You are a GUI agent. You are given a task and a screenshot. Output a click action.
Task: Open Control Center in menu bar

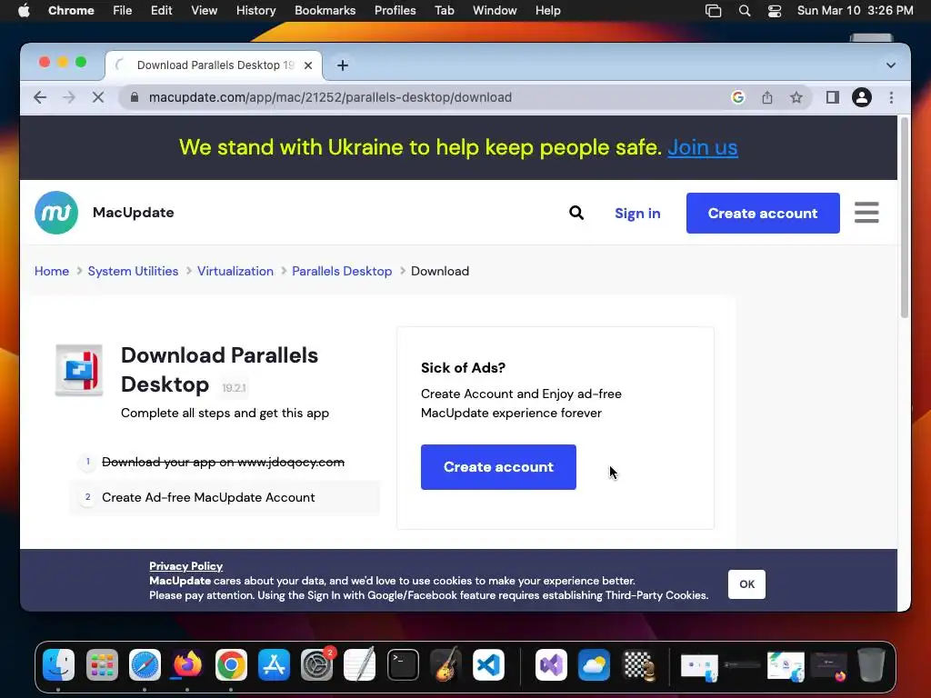click(x=775, y=11)
